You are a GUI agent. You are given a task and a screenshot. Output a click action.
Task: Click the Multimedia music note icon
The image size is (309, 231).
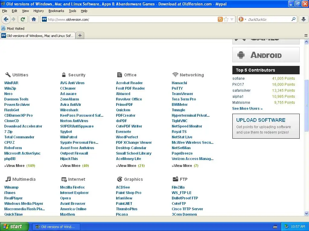point(8,179)
